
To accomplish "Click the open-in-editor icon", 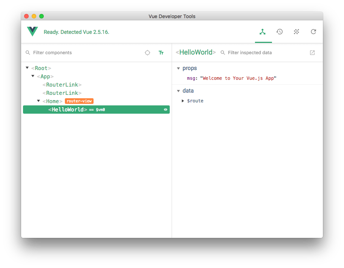I will (x=312, y=53).
